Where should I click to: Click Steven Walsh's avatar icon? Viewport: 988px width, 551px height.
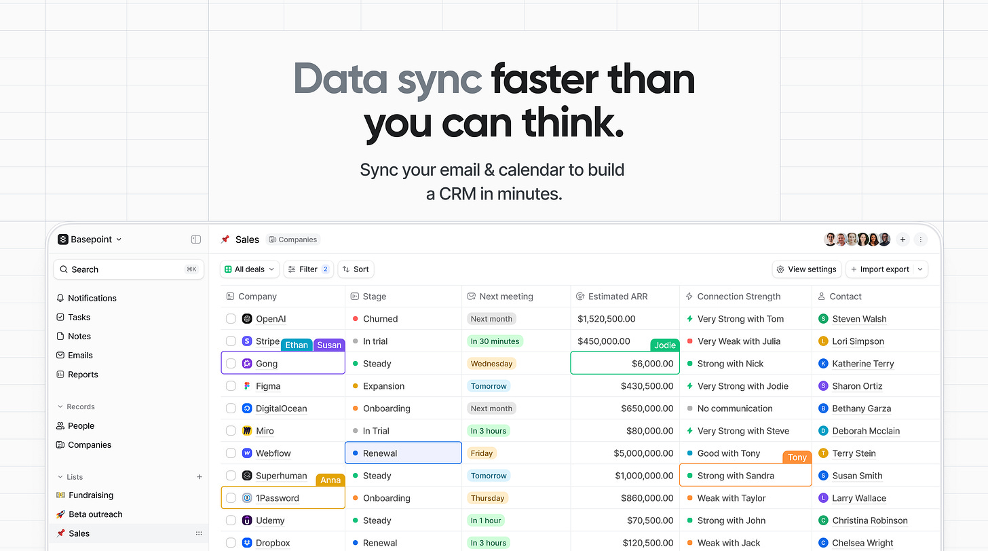823,319
